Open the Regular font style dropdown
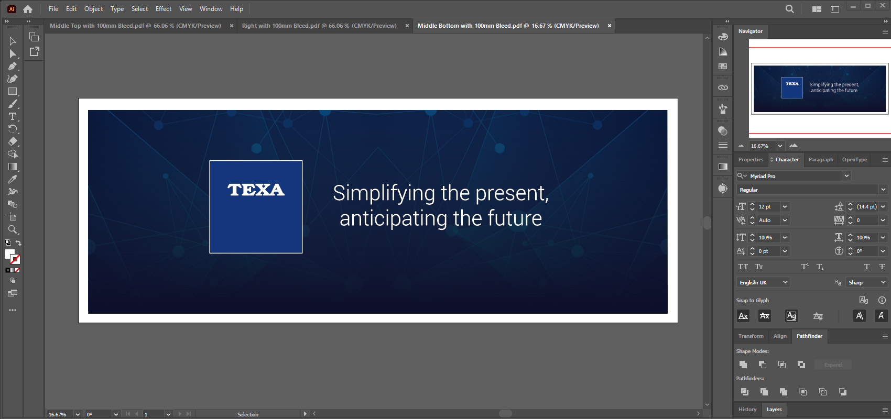 (x=883, y=190)
